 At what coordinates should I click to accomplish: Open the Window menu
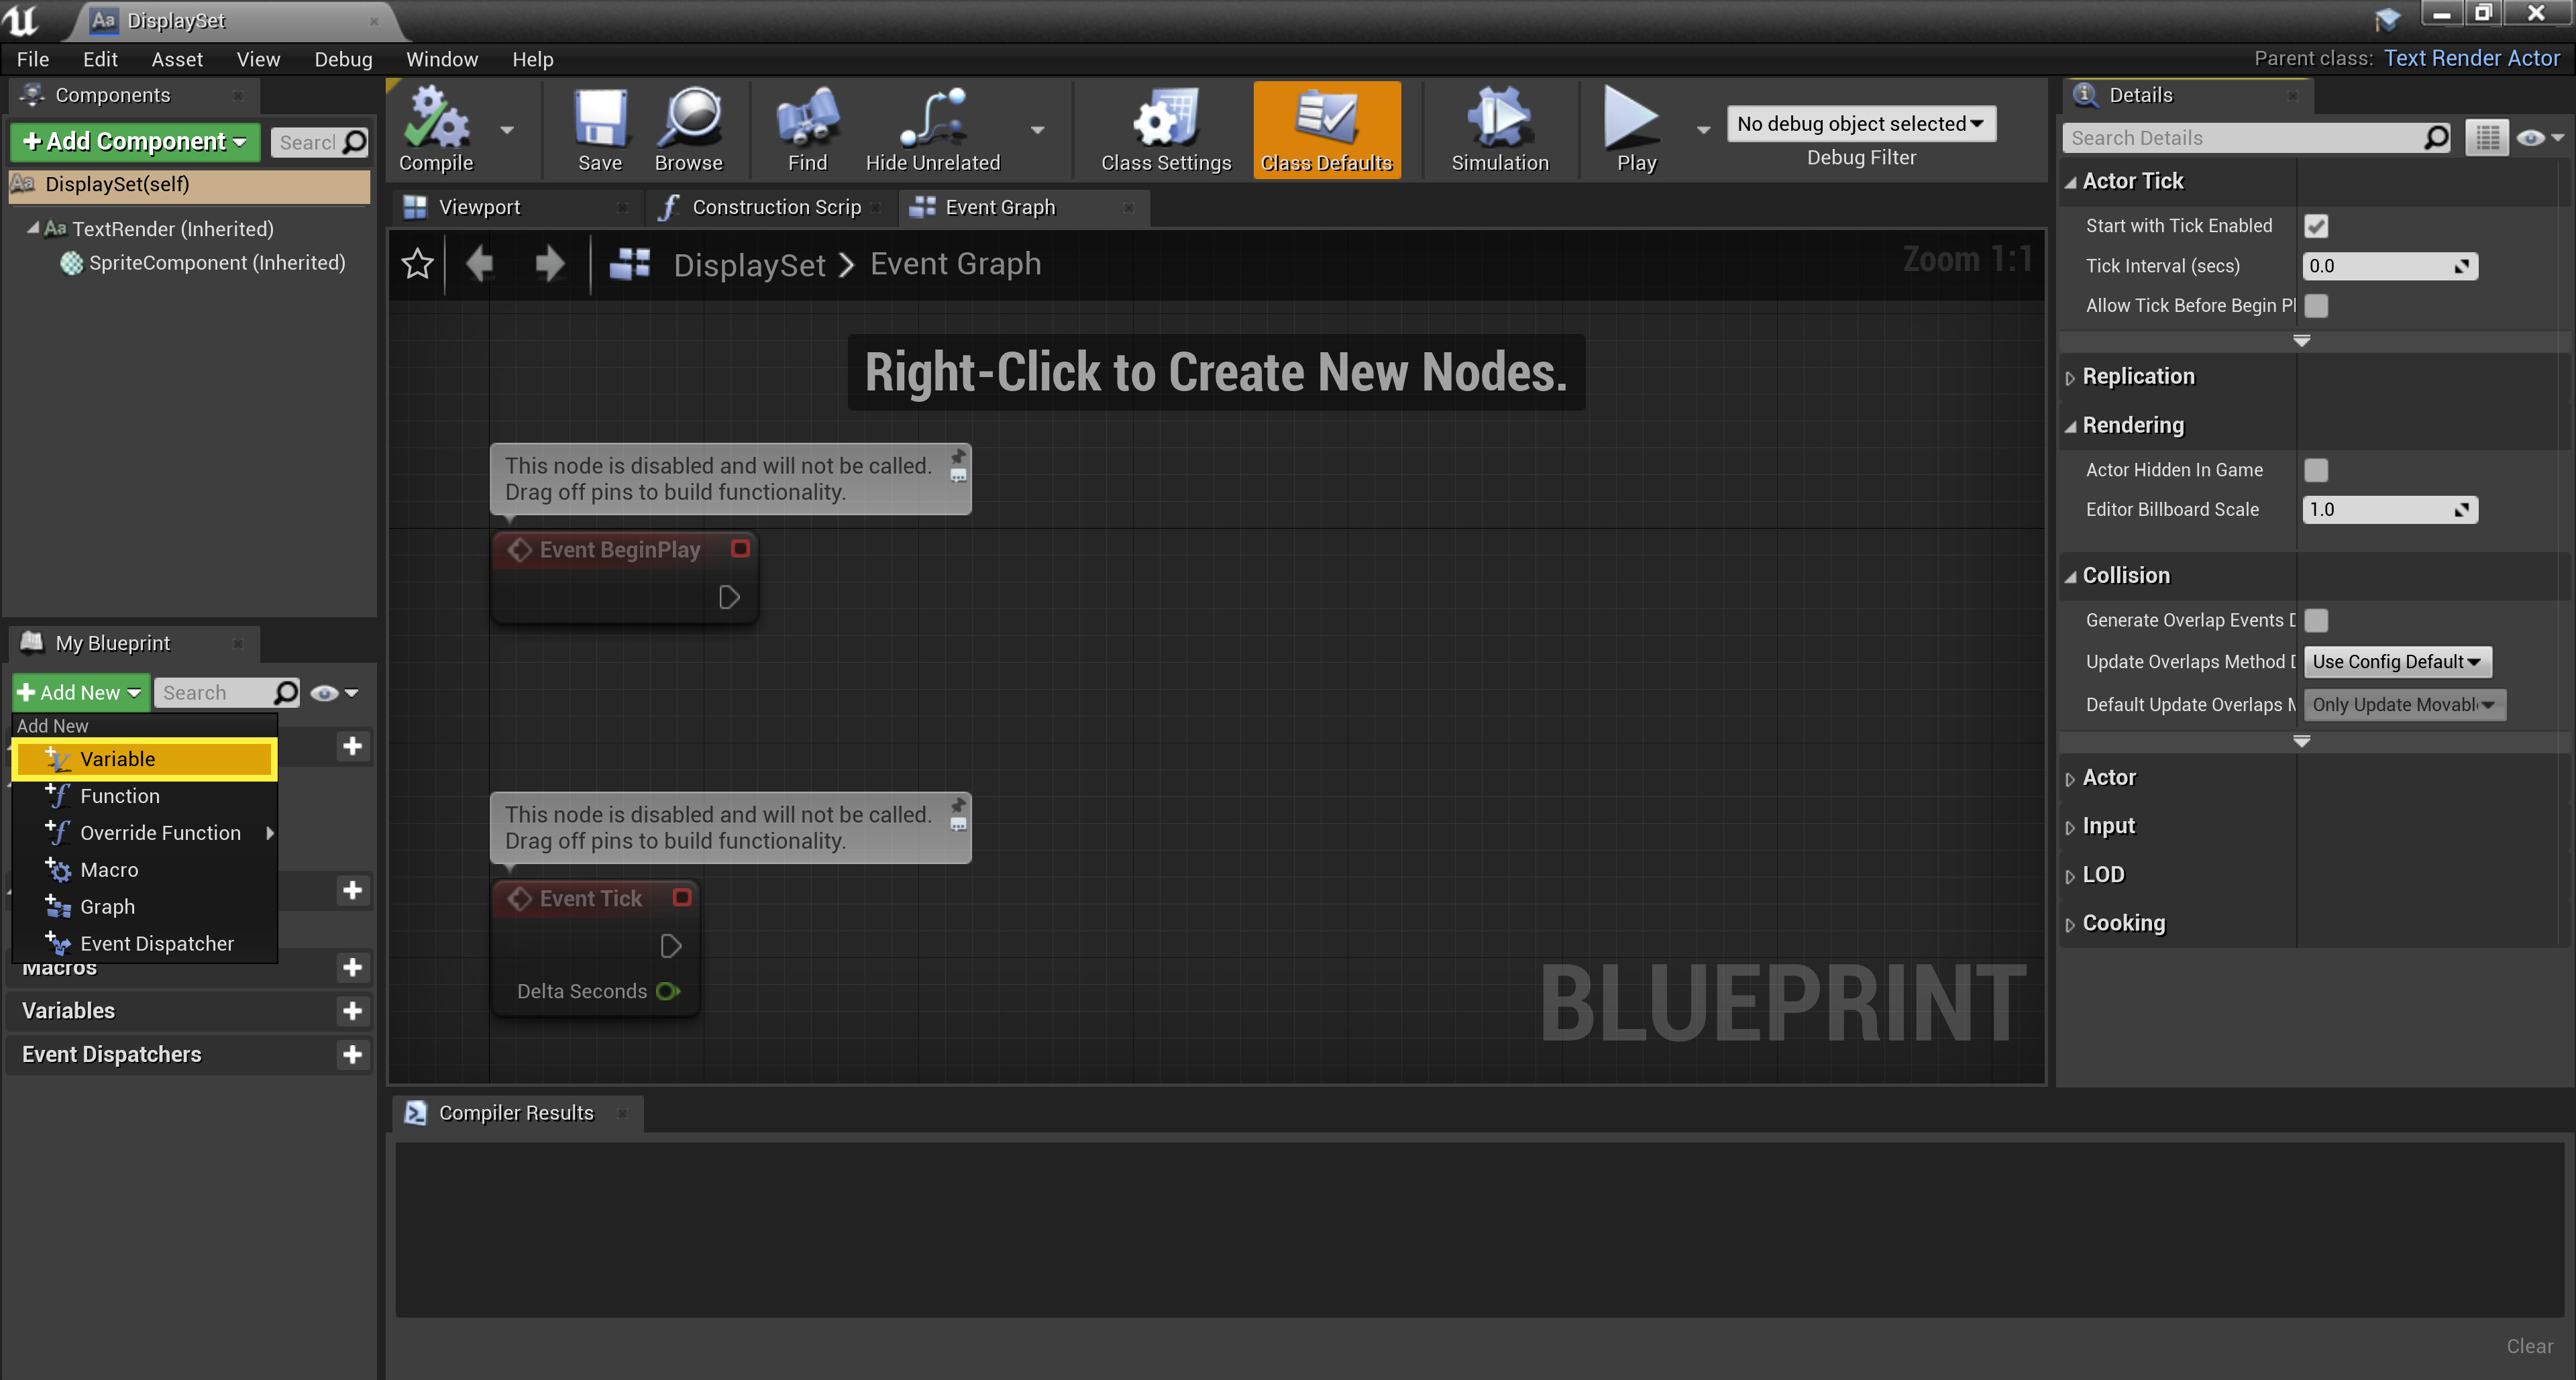[442, 59]
